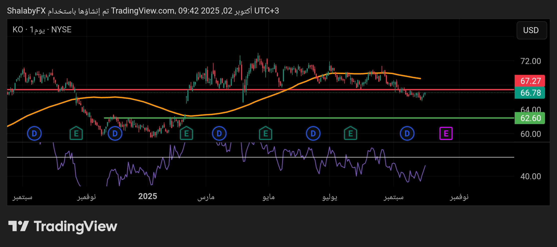Click the magenta upcoming earnings E marker
This screenshot has width=557, height=247.
point(446,133)
